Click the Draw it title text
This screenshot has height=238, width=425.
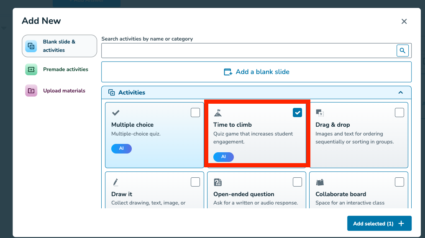[x=122, y=194]
